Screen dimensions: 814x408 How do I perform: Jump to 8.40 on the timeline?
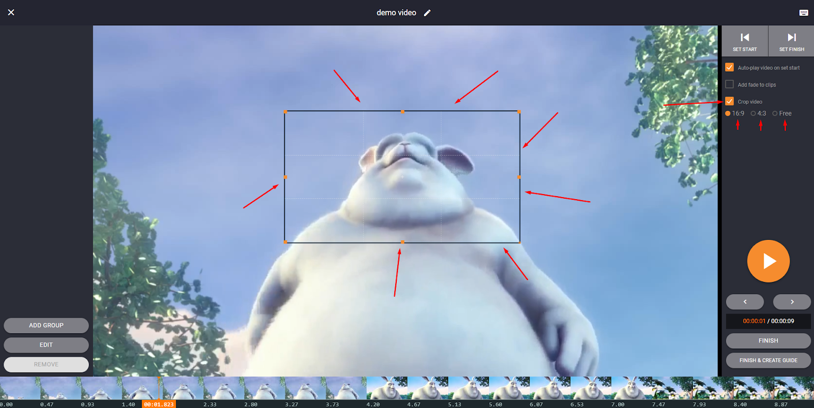coord(740,404)
